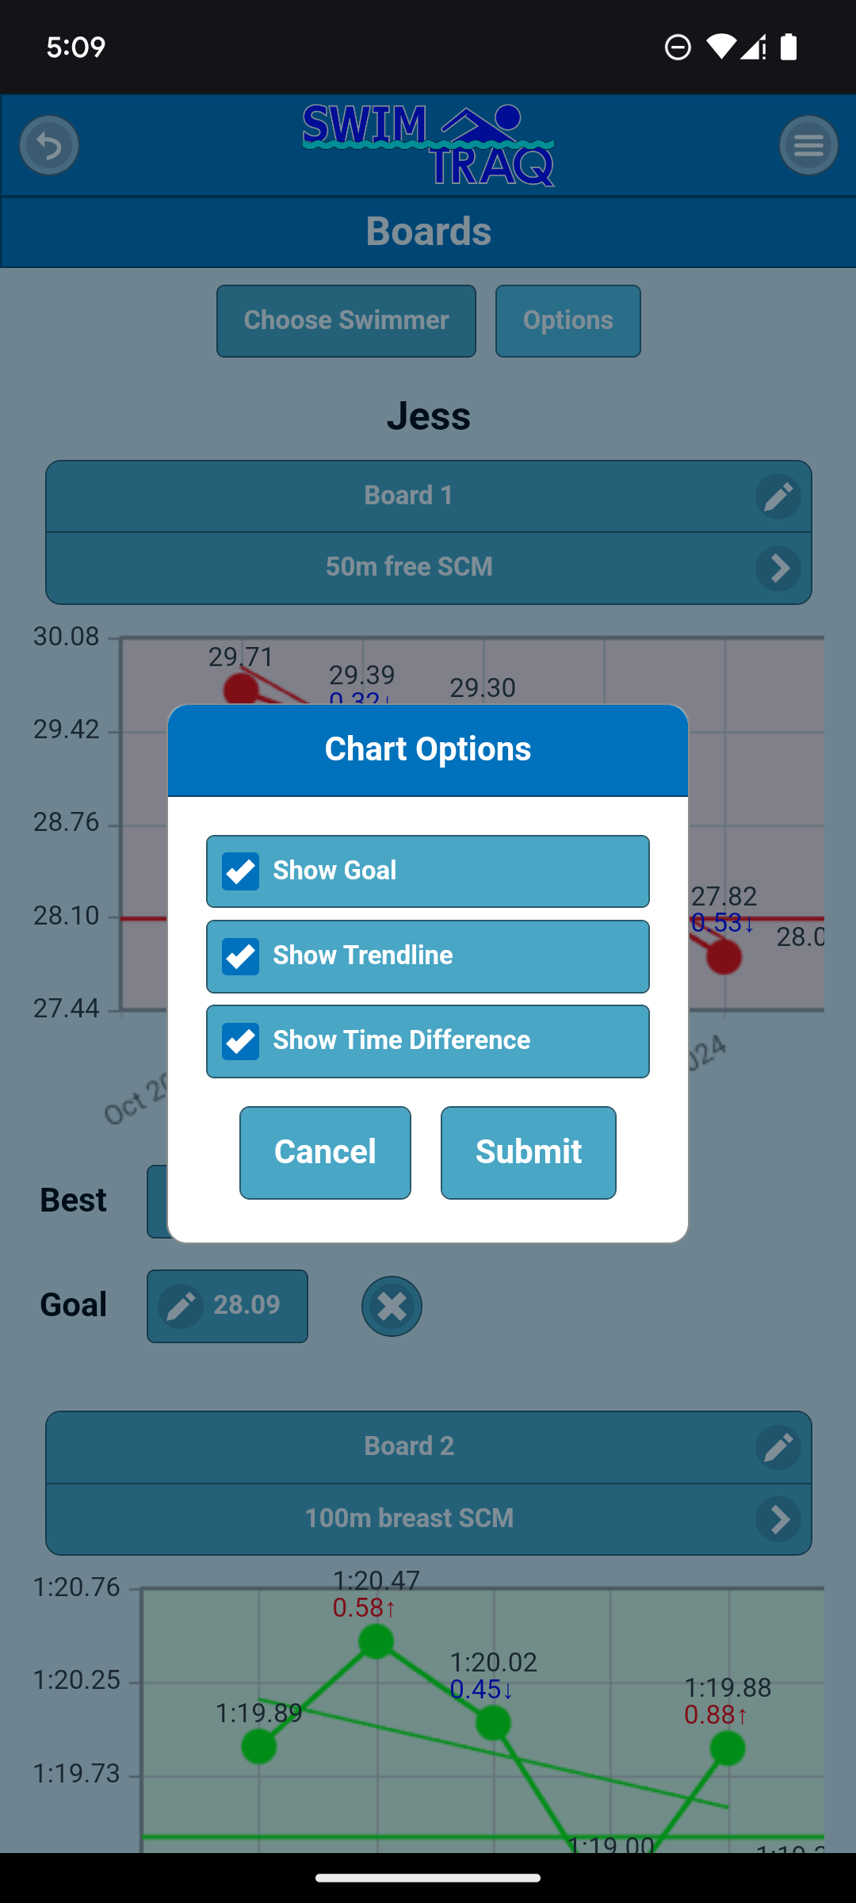Tap the SwimTraq logo

[x=428, y=145]
